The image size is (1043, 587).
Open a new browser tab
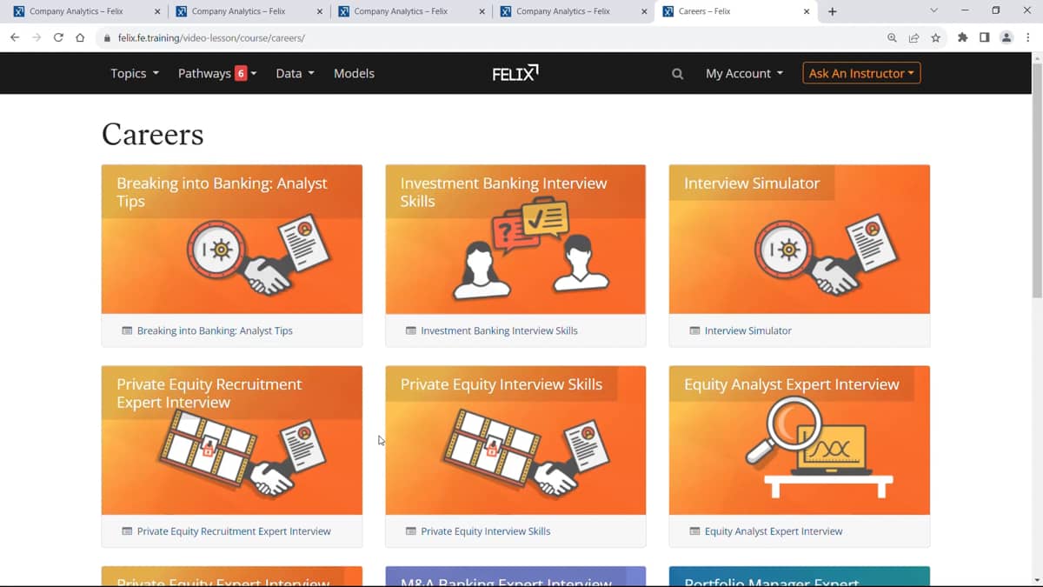coord(833,11)
